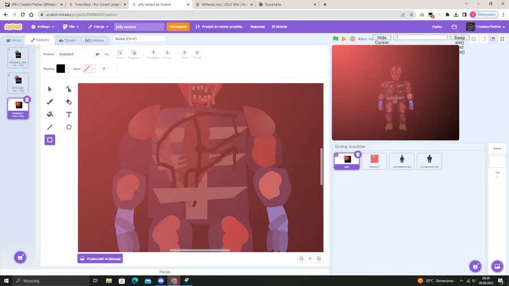Open Discord from the taskbar
The image size is (509, 286).
(161, 280)
